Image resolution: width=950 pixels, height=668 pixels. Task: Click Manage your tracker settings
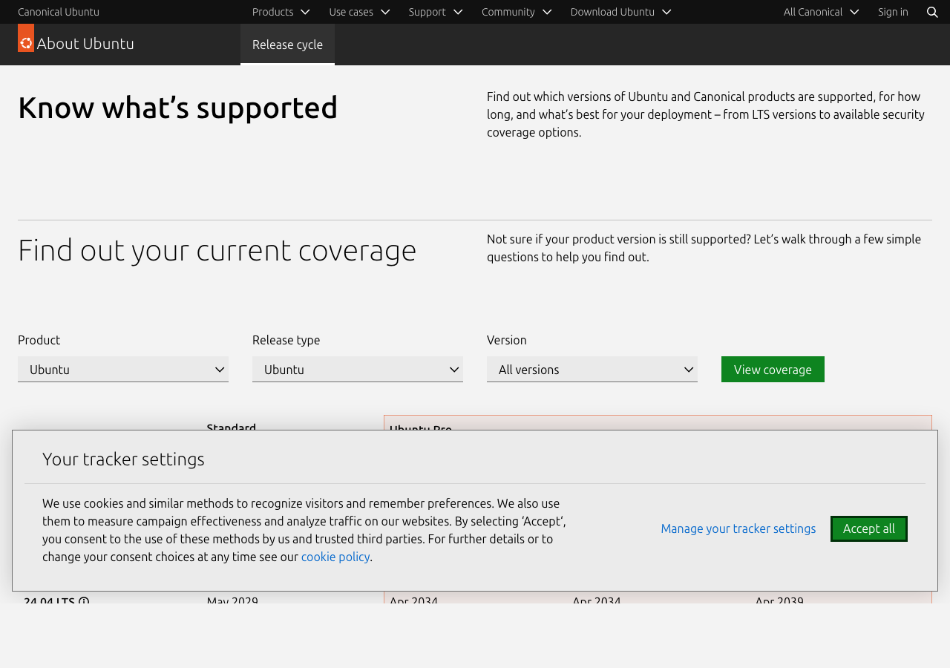point(738,527)
